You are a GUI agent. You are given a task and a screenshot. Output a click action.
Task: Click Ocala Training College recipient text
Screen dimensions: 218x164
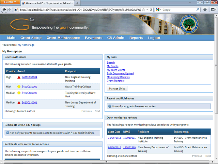(x=78, y=87)
